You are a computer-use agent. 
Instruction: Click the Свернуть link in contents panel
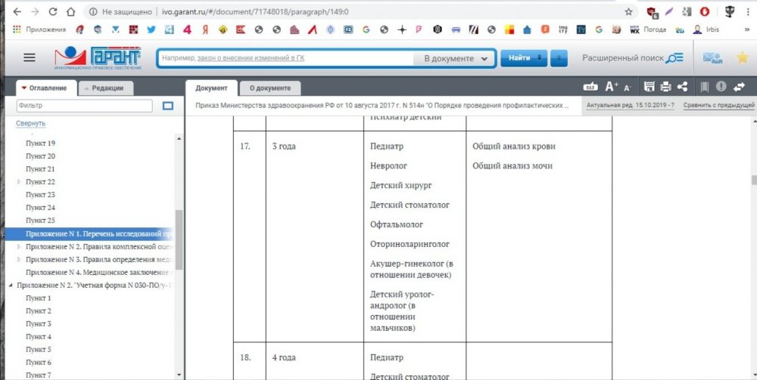(x=31, y=123)
